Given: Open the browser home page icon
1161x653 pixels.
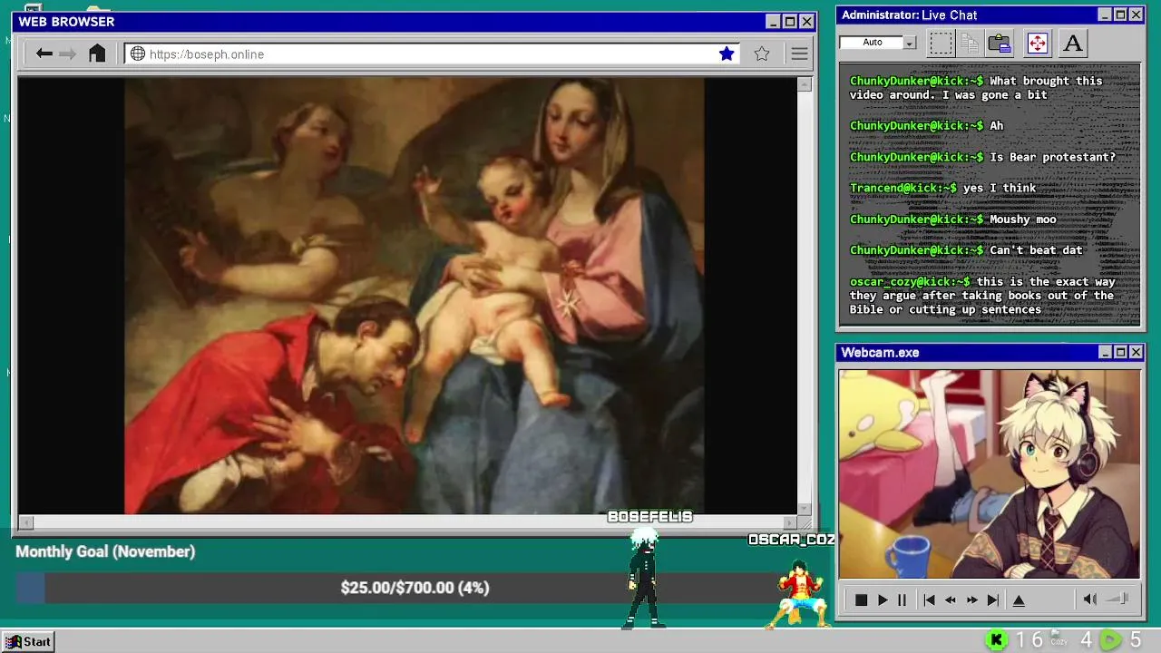Looking at the screenshot, I should 97,54.
